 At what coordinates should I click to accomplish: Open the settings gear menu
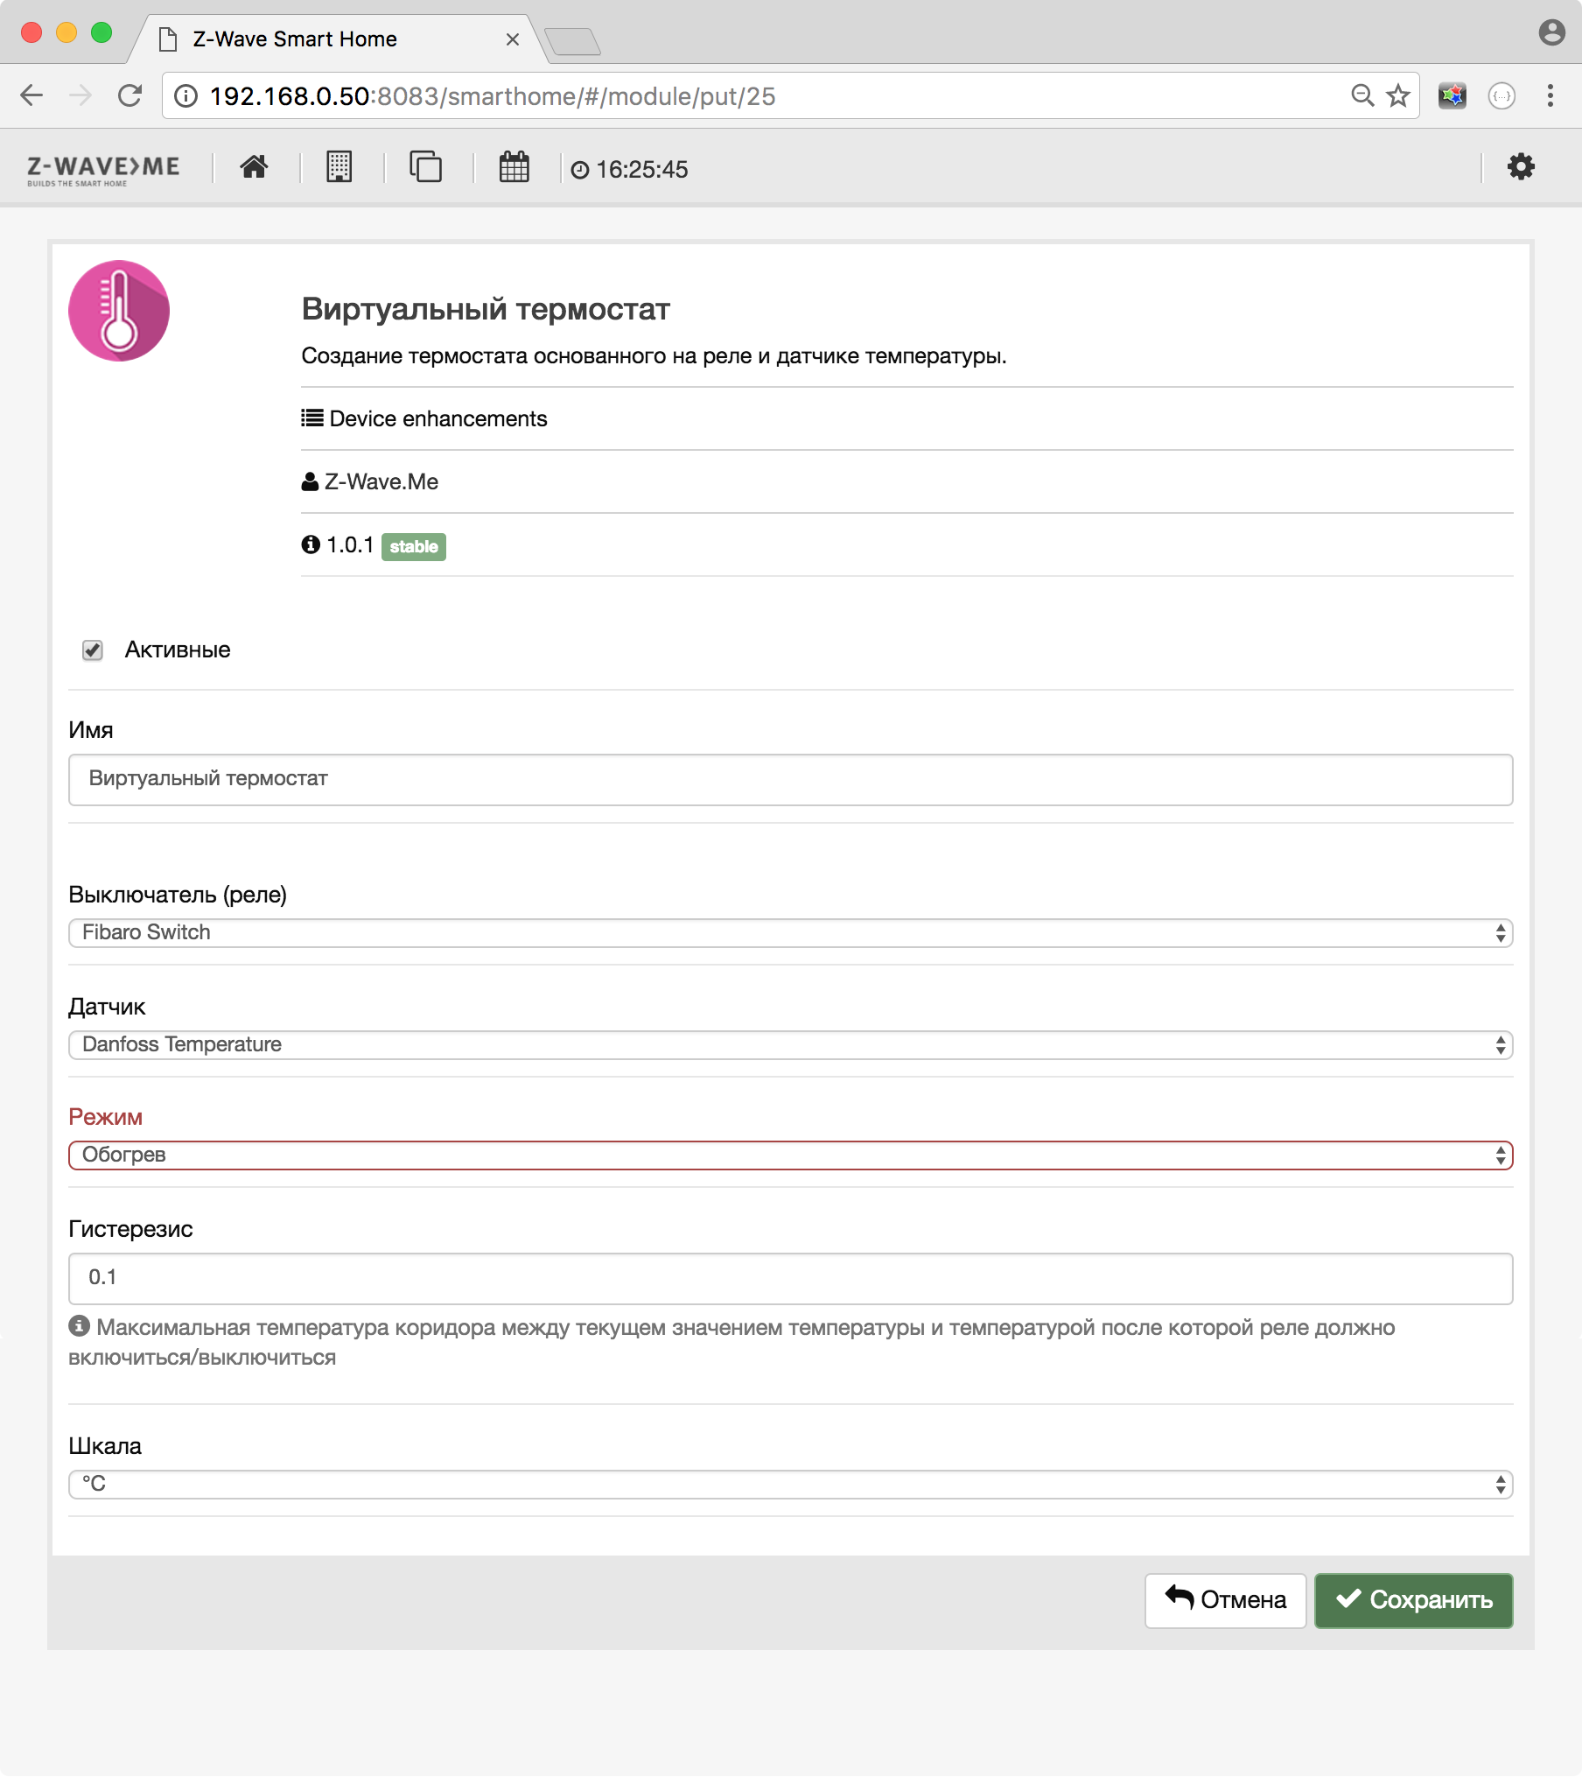(x=1521, y=166)
